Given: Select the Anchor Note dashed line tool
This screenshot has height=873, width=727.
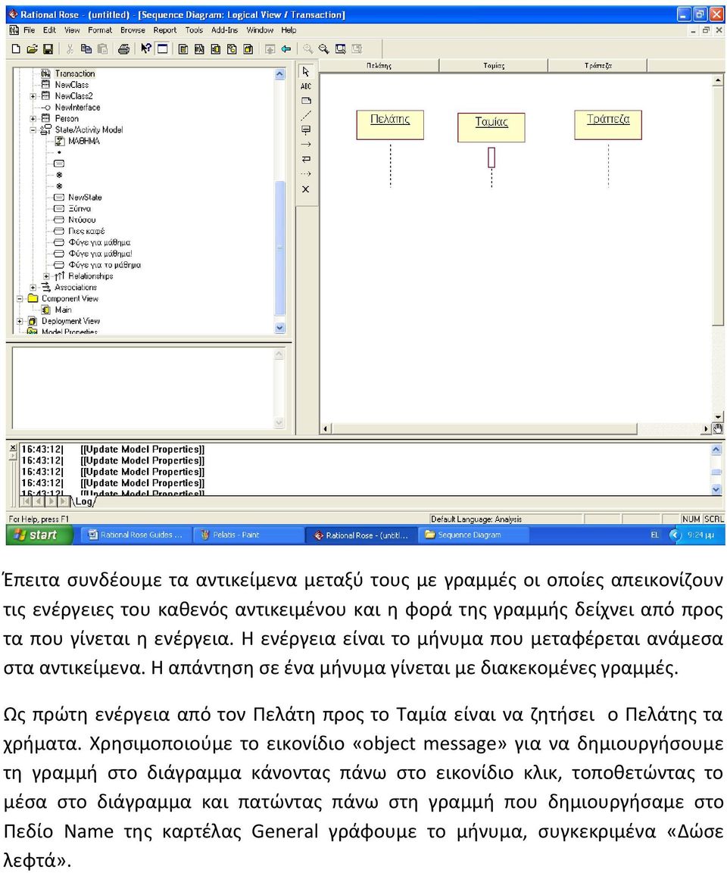Looking at the screenshot, I should coord(306,115).
